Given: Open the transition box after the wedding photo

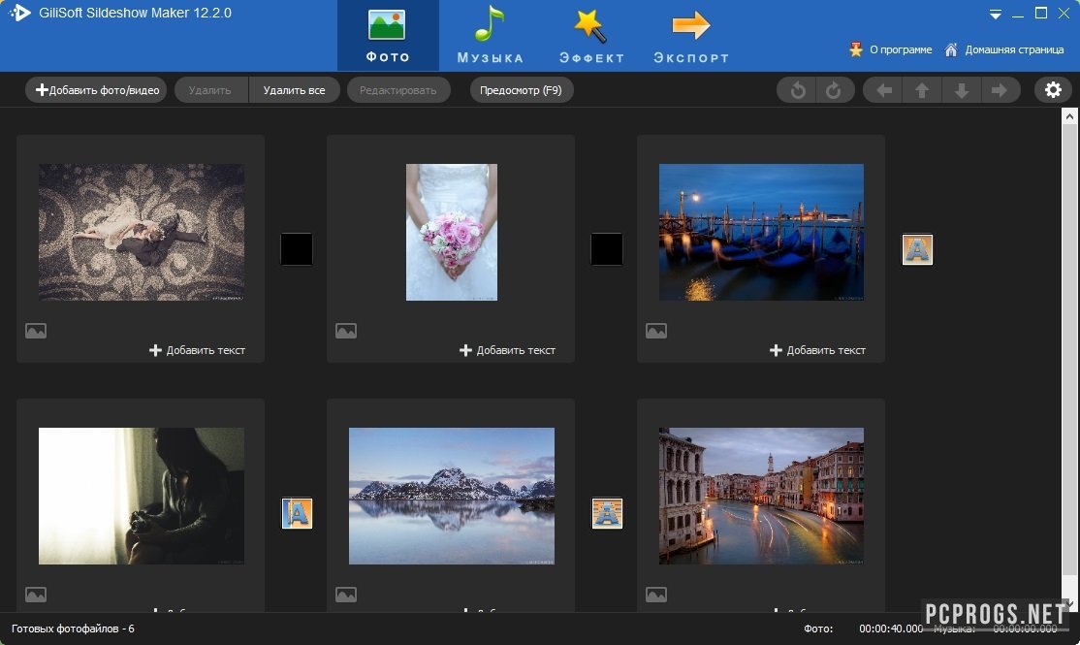Looking at the screenshot, I should click(x=607, y=248).
